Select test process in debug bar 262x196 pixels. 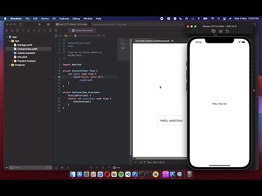coord(116,168)
